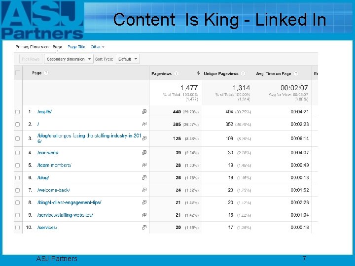Click total unique pageviews value 1,314

241,88
